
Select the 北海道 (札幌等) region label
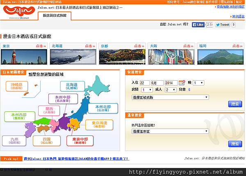tap(72, 86)
